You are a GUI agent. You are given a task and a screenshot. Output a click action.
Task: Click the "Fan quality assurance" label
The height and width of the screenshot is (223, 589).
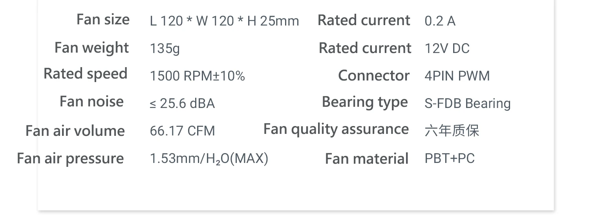pyautogui.click(x=336, y=129)
